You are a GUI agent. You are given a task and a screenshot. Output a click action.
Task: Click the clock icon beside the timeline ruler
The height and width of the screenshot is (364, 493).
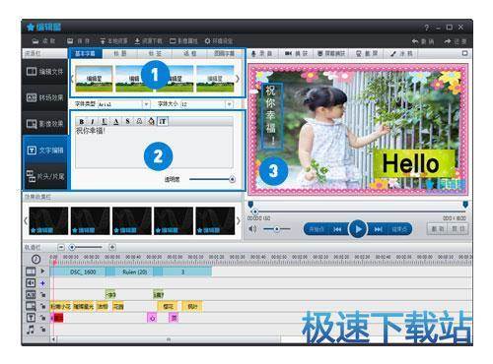pos(35,260)
